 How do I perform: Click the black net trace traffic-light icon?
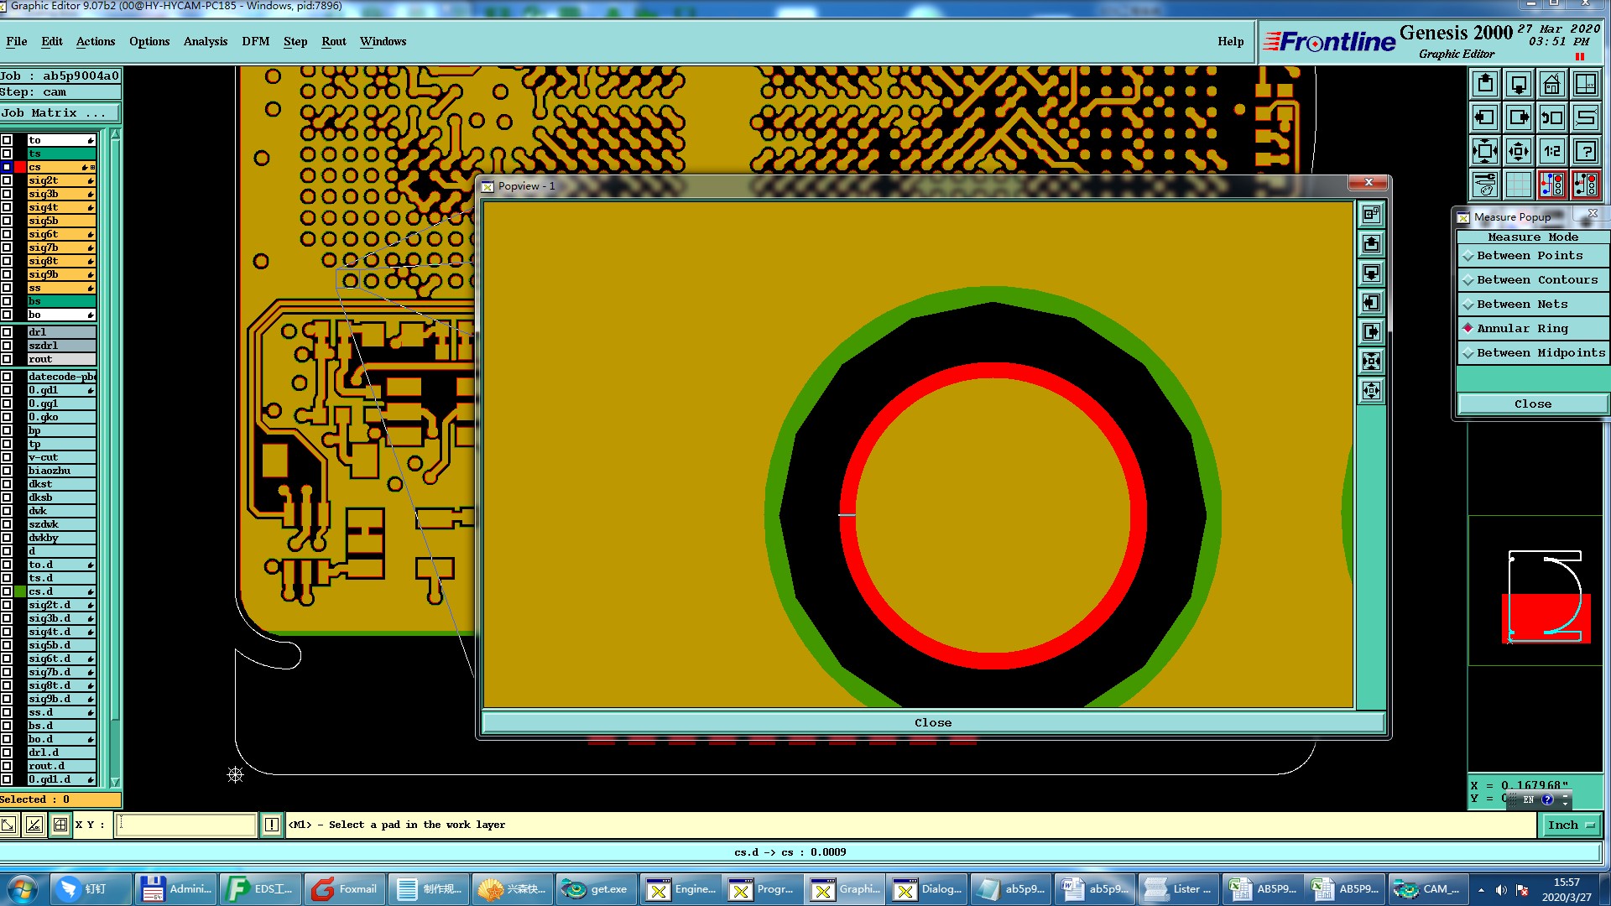click(x=1586, y=185)
